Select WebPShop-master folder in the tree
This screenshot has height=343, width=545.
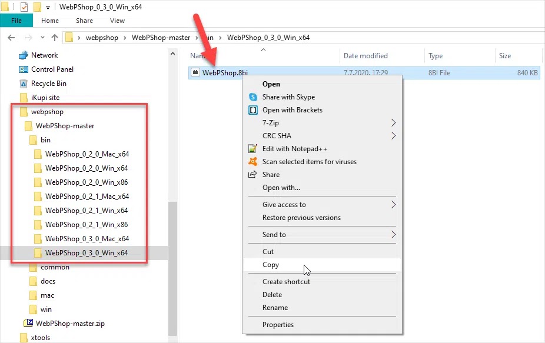pyautogui.click(x=65, y=126)
